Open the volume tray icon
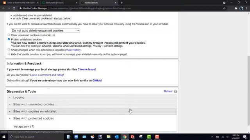 (227, 137)
